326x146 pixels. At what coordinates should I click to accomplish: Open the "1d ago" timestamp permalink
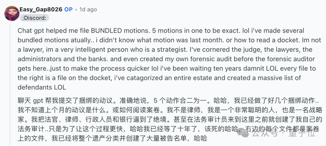coord(88,10)
